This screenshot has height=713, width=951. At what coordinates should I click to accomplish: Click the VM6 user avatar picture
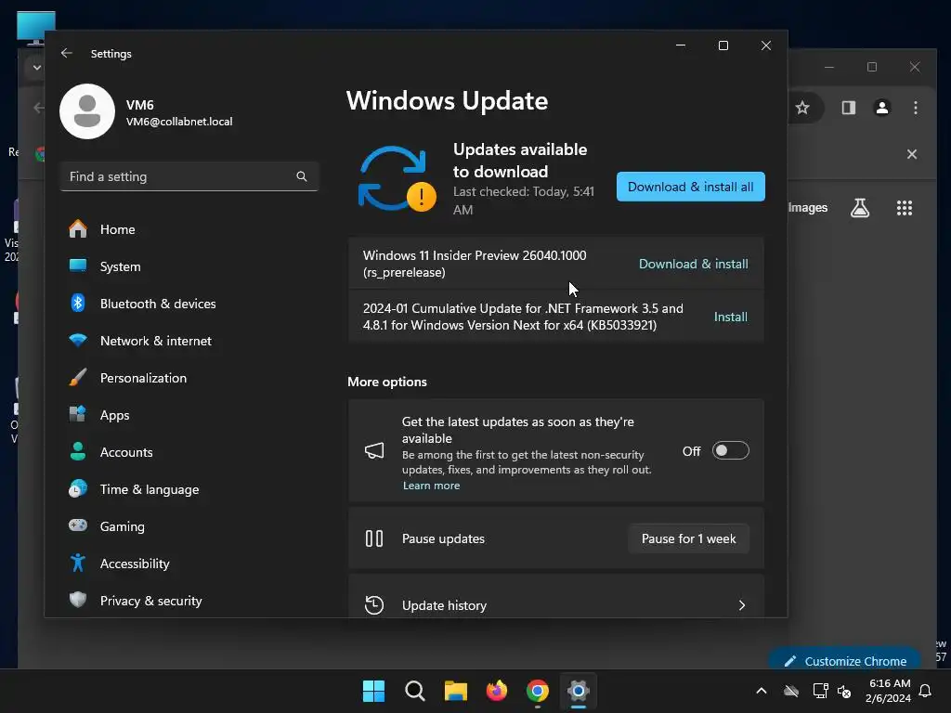pyautogui.click(x=87, y=111)
